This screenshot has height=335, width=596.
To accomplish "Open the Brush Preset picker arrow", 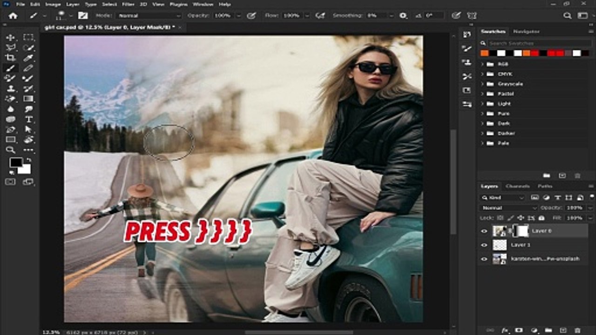I will click(x=71, y=16).
